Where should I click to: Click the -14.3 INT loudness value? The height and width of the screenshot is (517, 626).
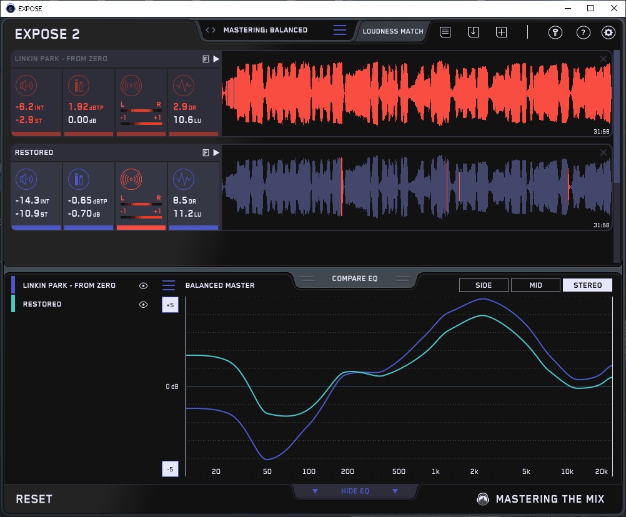click(x=32, y=200)
